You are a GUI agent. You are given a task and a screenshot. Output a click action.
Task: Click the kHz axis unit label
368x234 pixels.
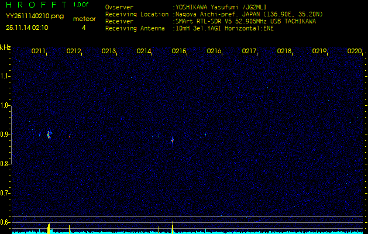(5, 47)
